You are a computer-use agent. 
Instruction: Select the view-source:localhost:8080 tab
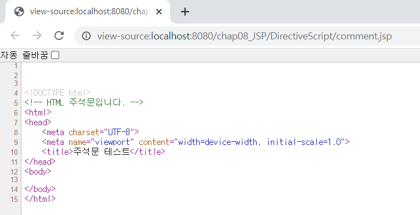pos(88,12)
